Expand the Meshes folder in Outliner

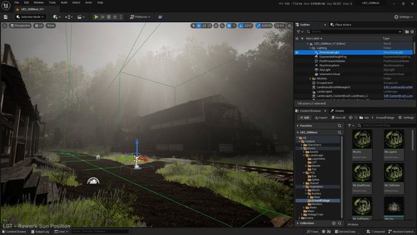coord(310,78)
